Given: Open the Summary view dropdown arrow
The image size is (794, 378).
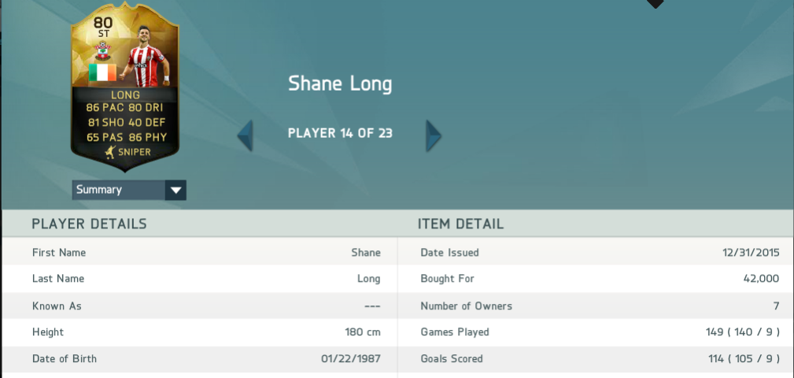Looking at the screenshot, I should (x=175, y=190).
